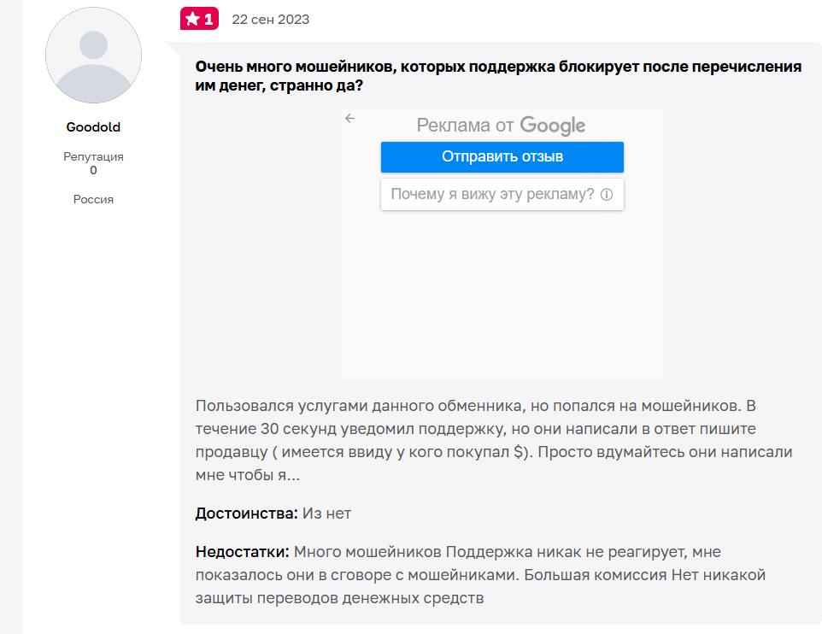Click the Россия country label
The height and width of the screenshot is (634, 822).
pyautogui.click(x=93, y=199)
